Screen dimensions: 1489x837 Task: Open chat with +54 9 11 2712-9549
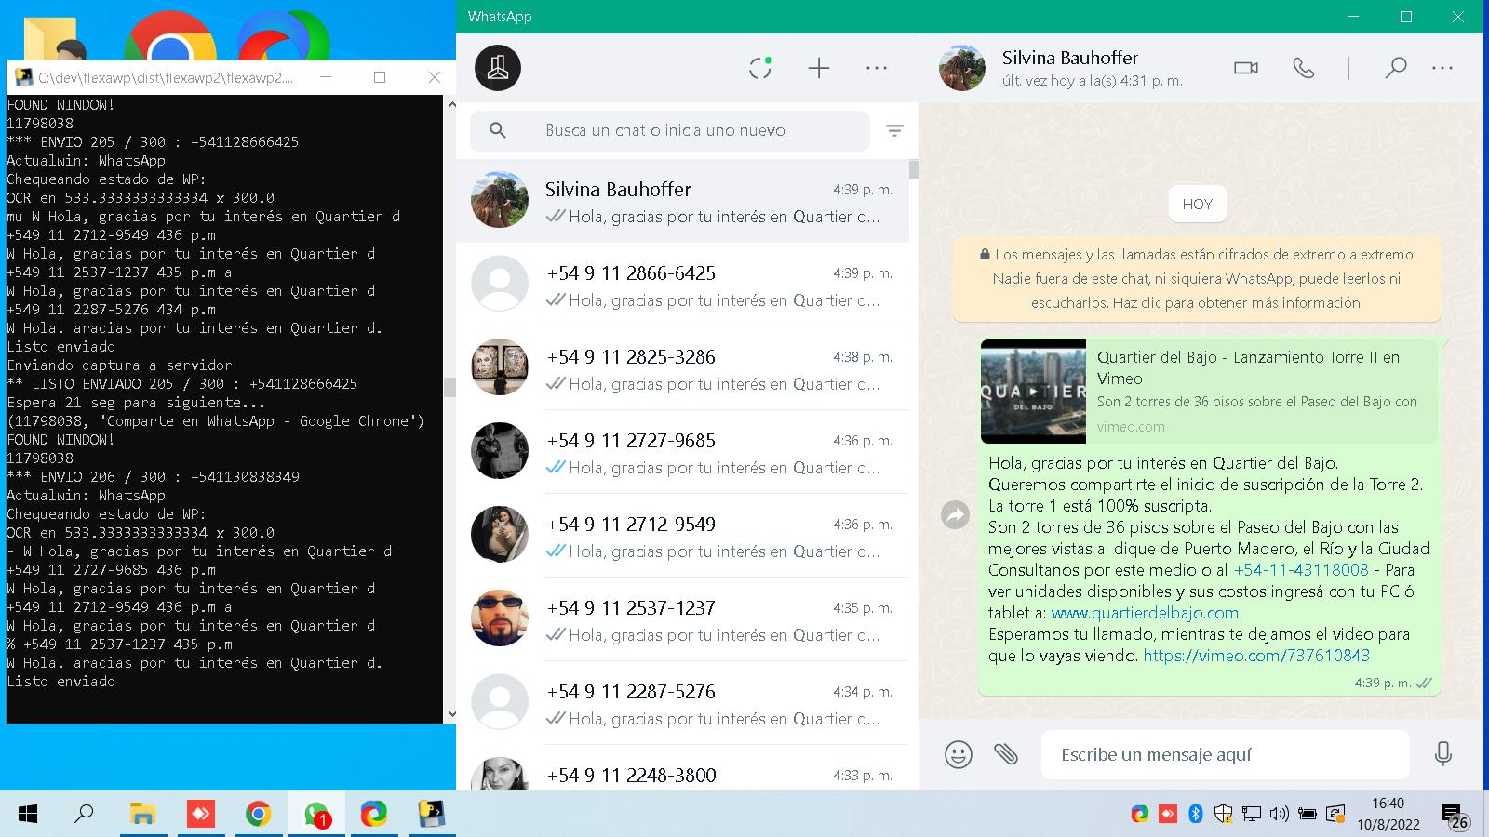(682, 536)
